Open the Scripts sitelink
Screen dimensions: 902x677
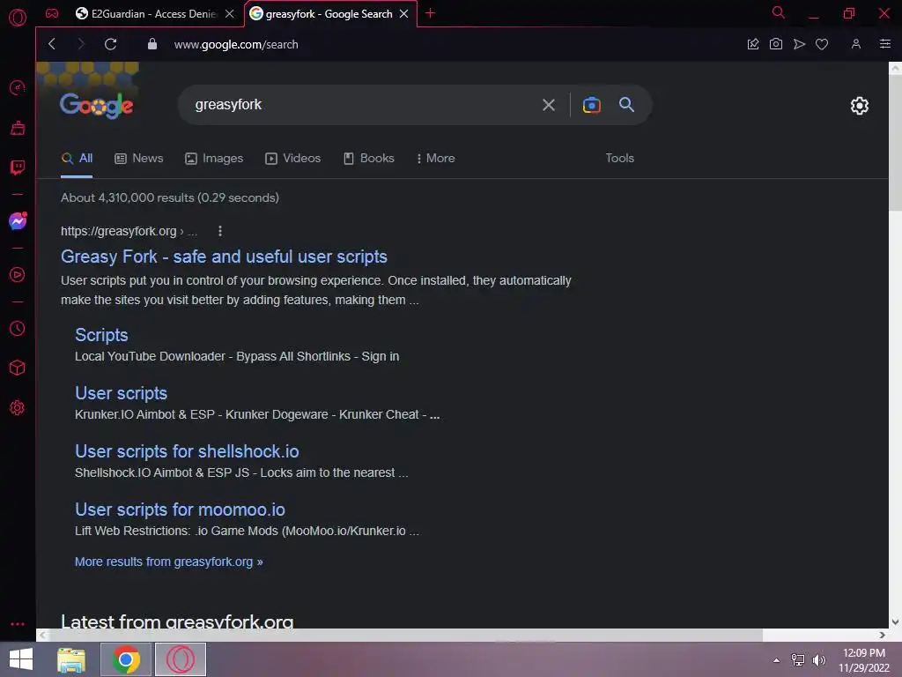(x=101, y=335)
